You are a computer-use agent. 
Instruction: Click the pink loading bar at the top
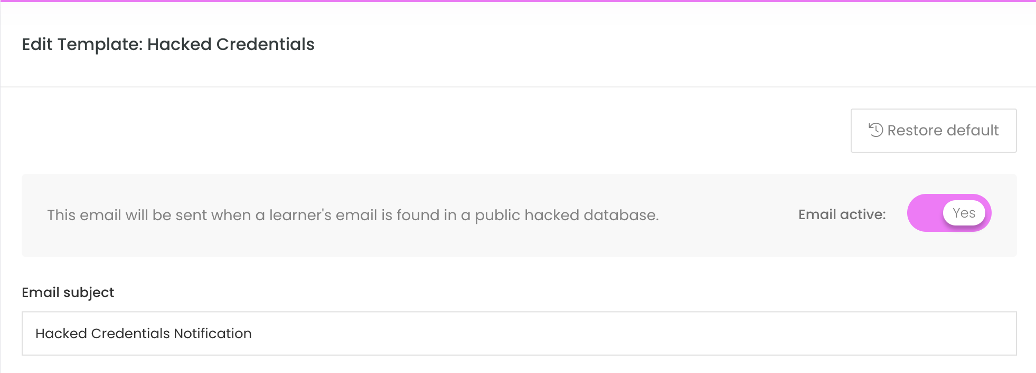[518, 1]
